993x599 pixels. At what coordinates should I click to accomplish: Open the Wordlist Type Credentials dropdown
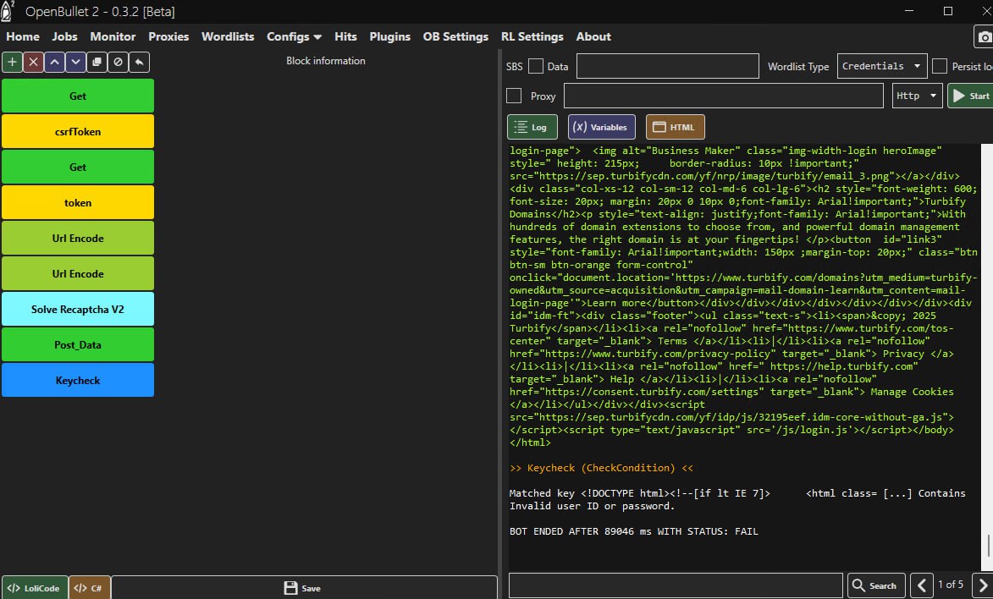coord(883,66)
